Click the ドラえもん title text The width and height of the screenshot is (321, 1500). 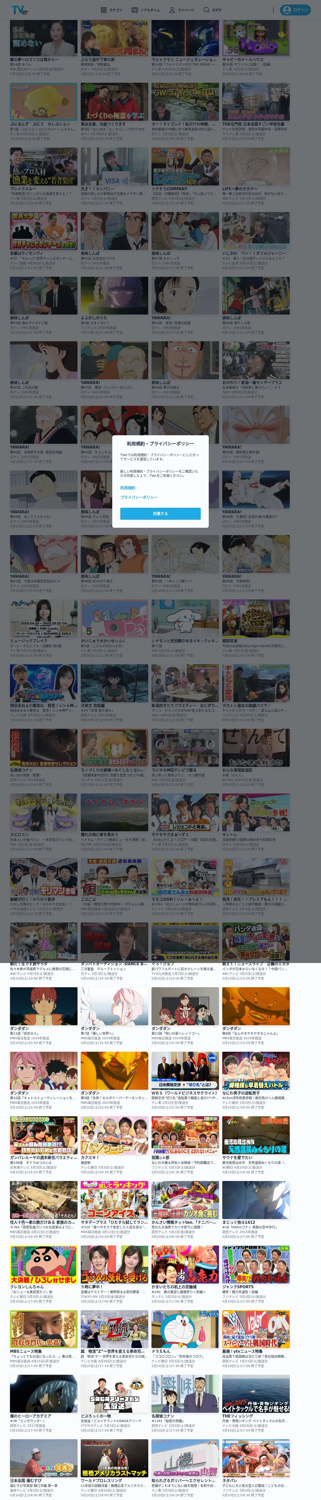point(160,1351)
